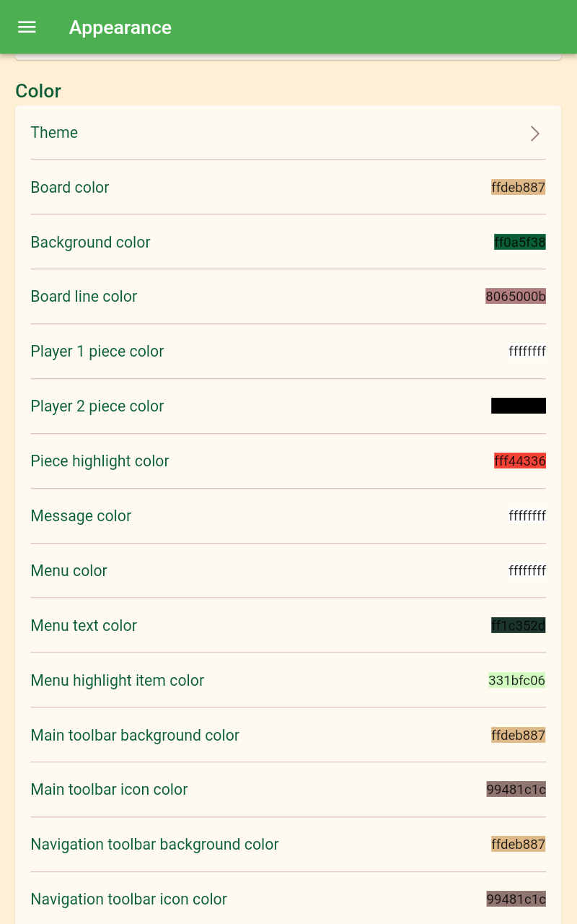Click the Board color swatch ffdeb887
Screen dimensions: 577x924
518,188
